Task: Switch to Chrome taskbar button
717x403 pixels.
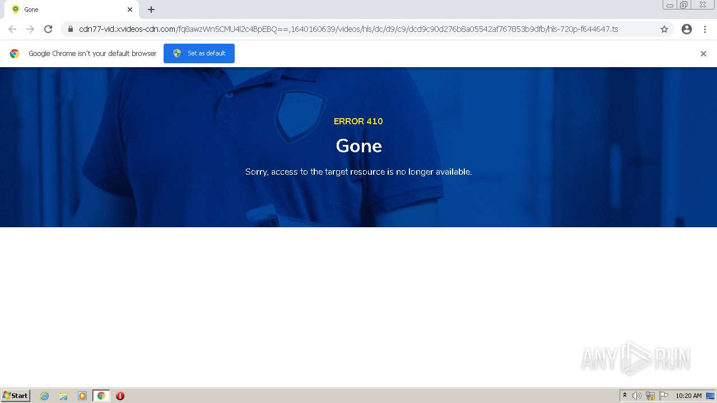Action: click(101, 396)
